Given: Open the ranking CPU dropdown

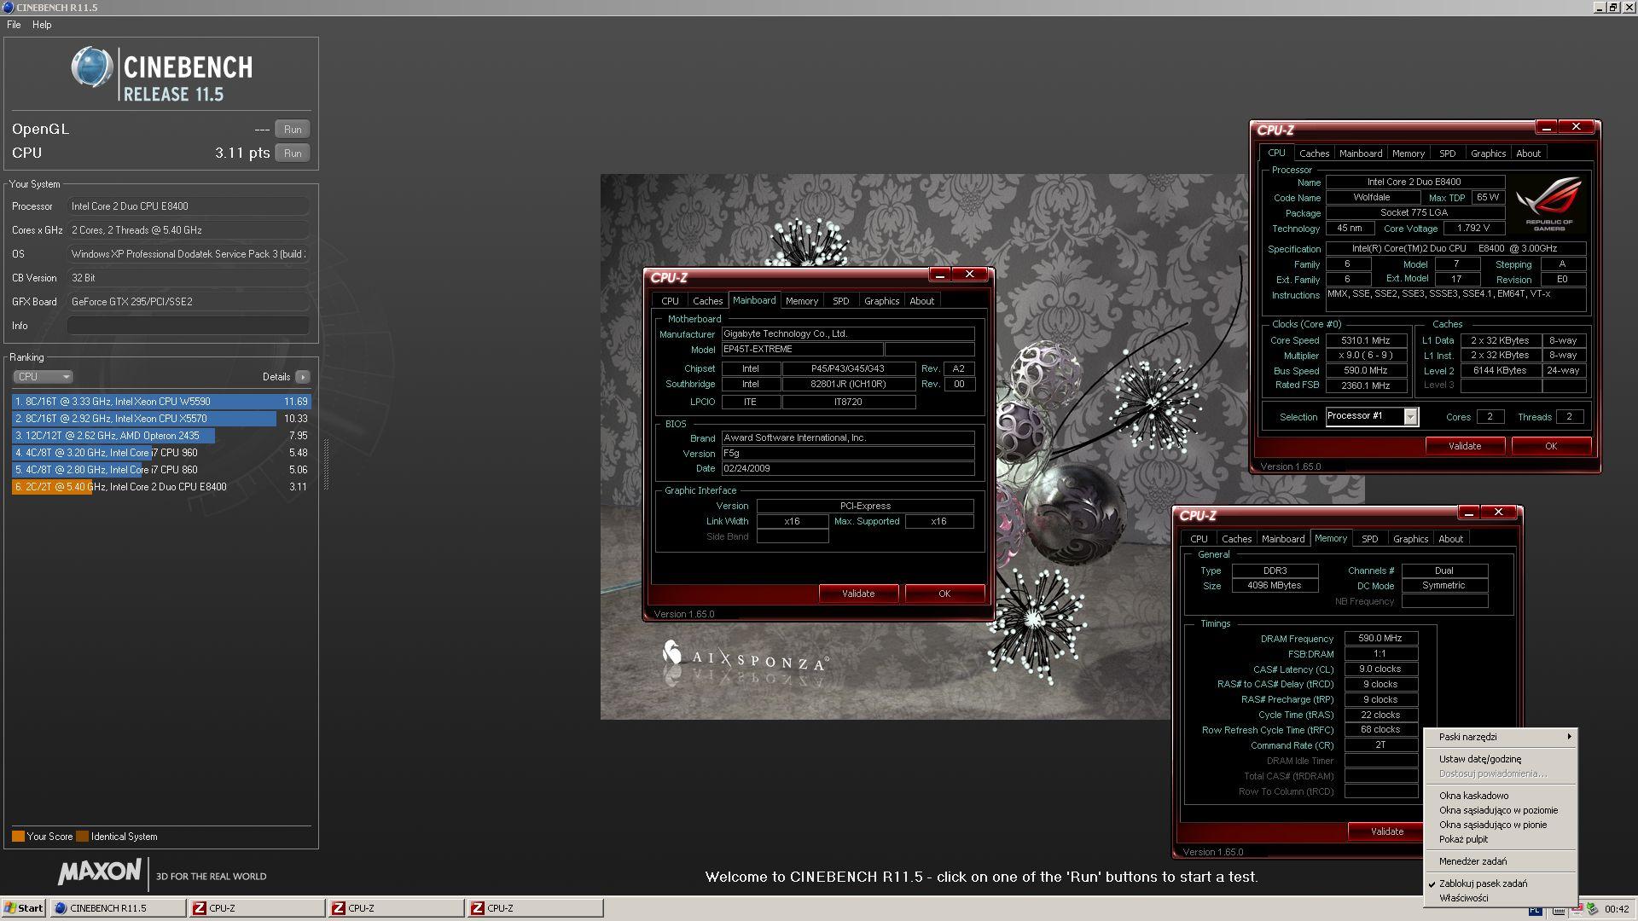Looking at the screenshot, I should pos(43,377).
